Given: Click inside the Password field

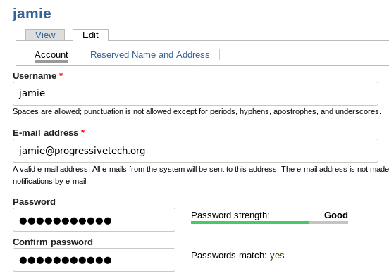Looking at the screenshot, I should coord(94,220).
